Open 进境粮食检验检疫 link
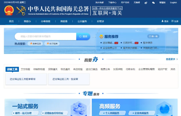 coord(55,113)
